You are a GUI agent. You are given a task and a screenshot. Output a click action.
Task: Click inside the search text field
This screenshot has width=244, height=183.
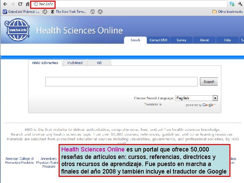tap(121, 82)
